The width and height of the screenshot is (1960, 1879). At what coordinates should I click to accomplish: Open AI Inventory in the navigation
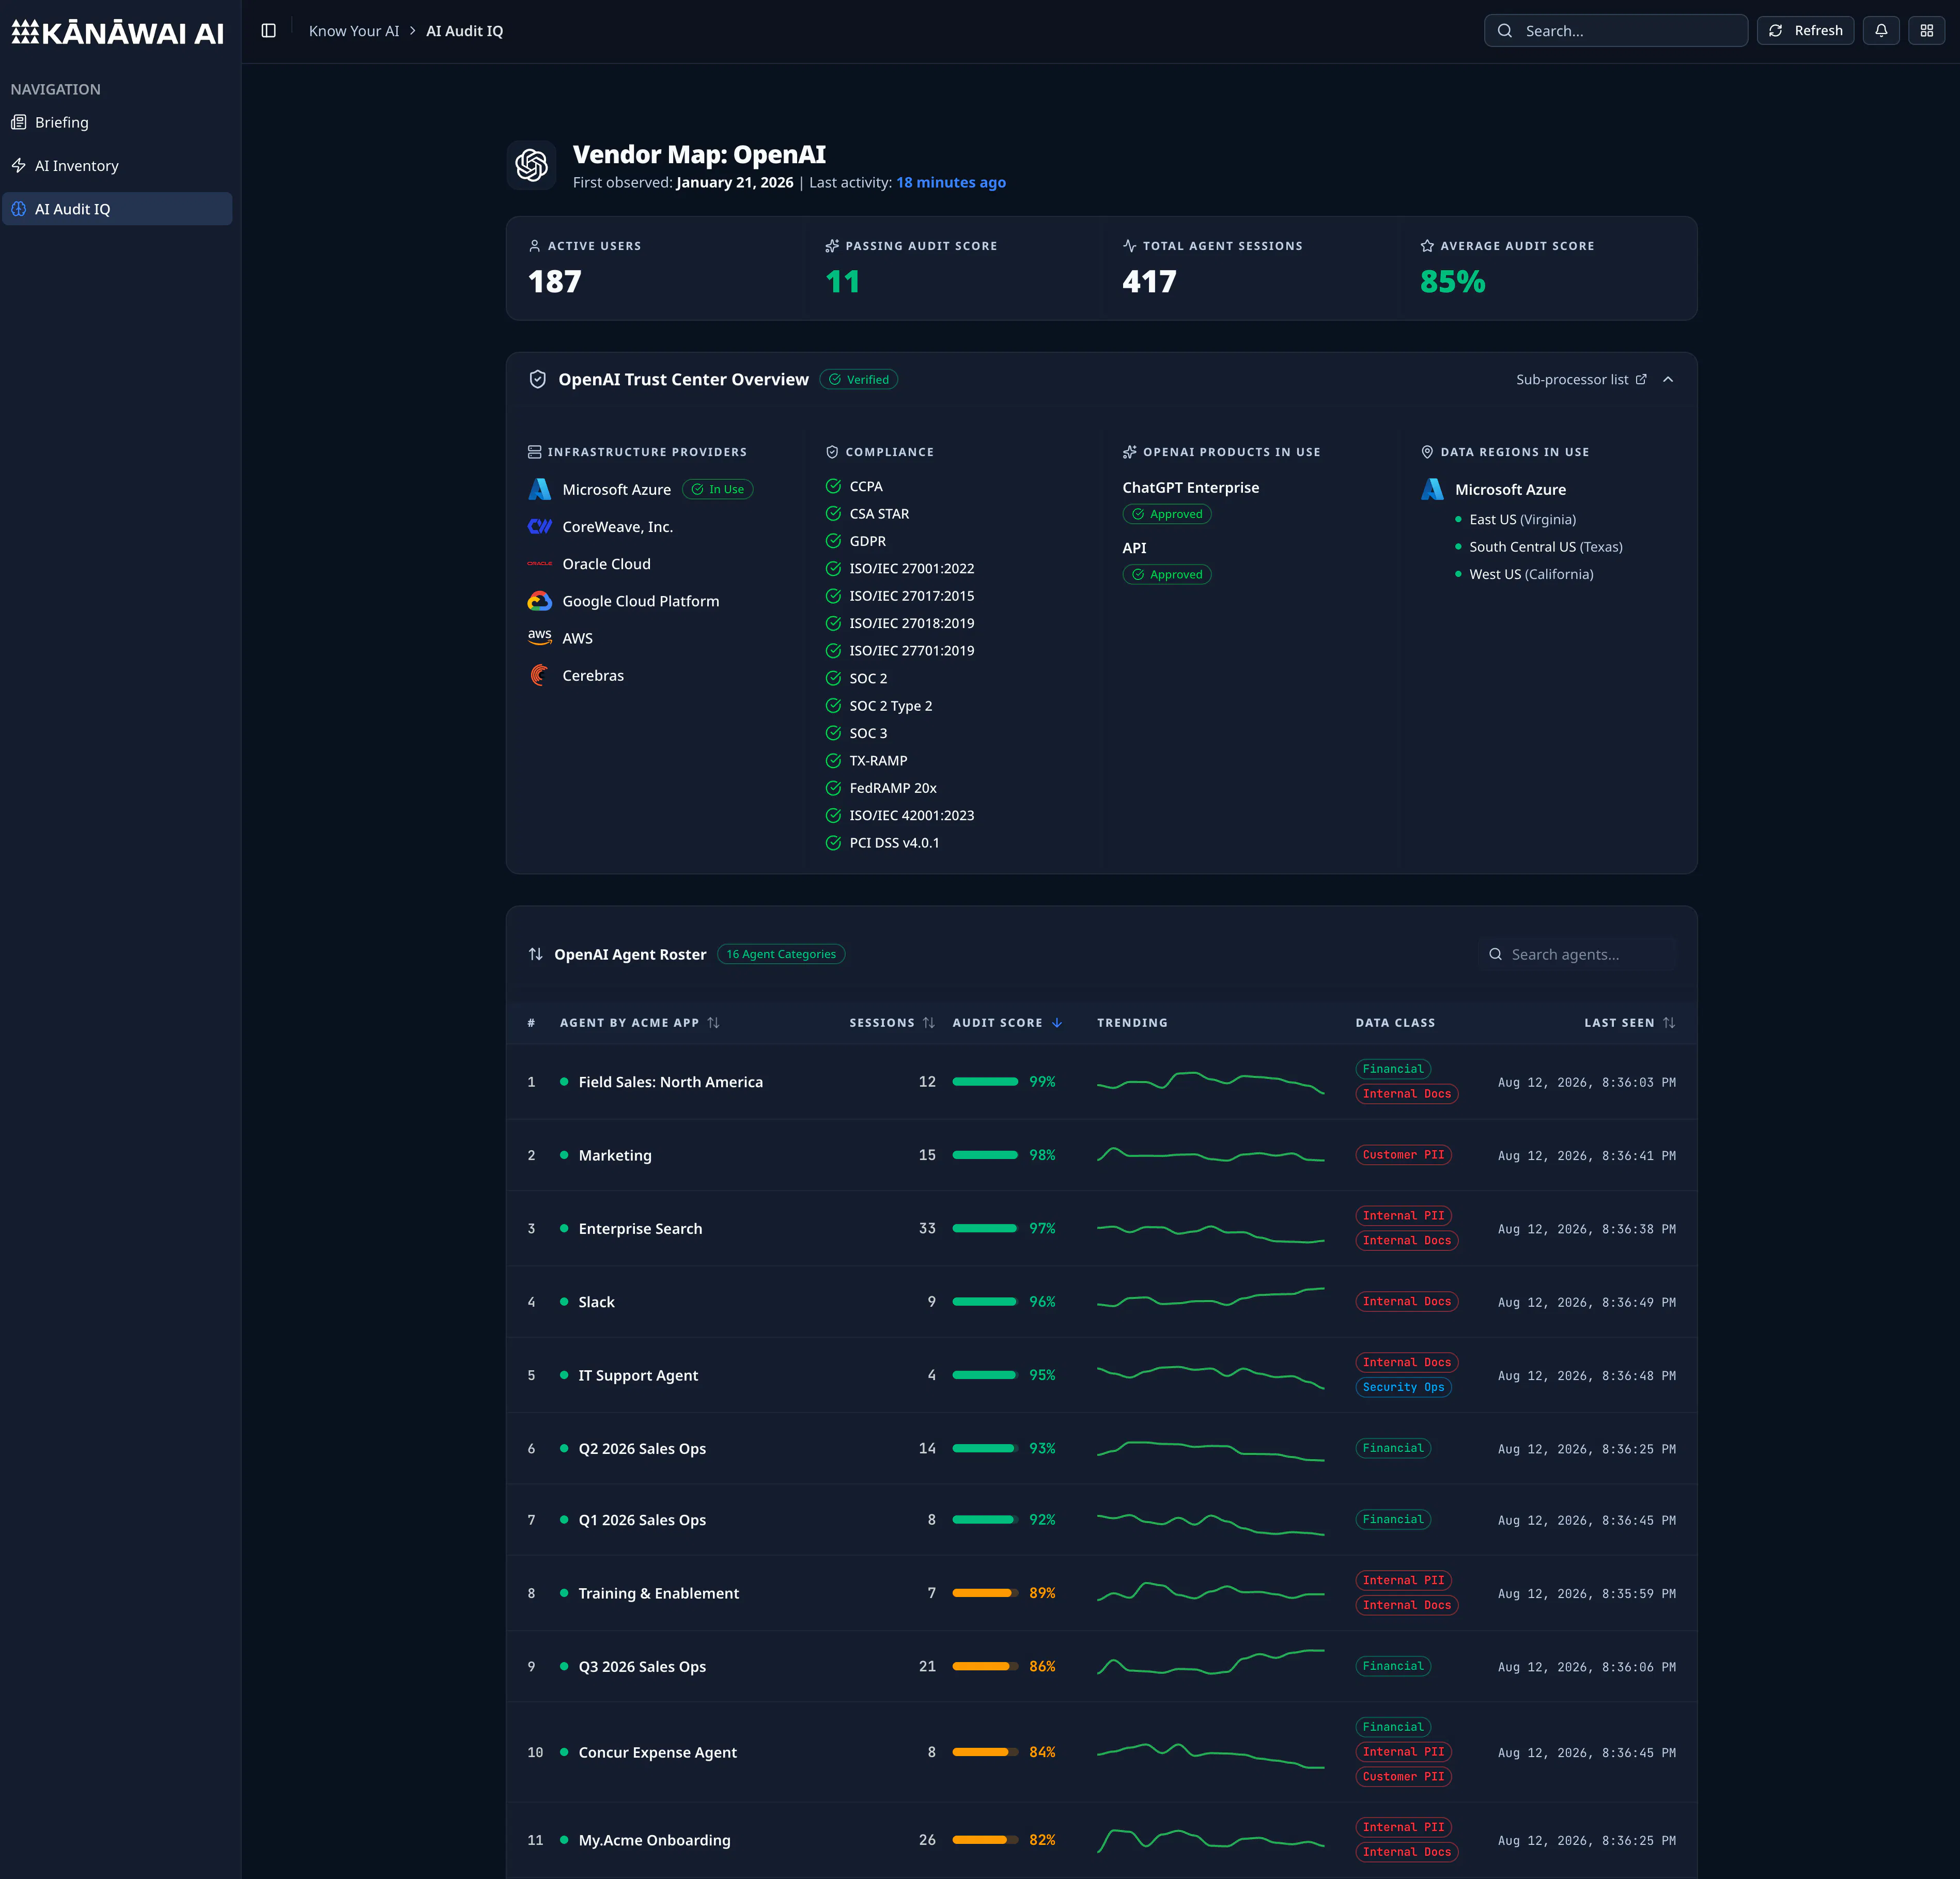pos(117,166)
